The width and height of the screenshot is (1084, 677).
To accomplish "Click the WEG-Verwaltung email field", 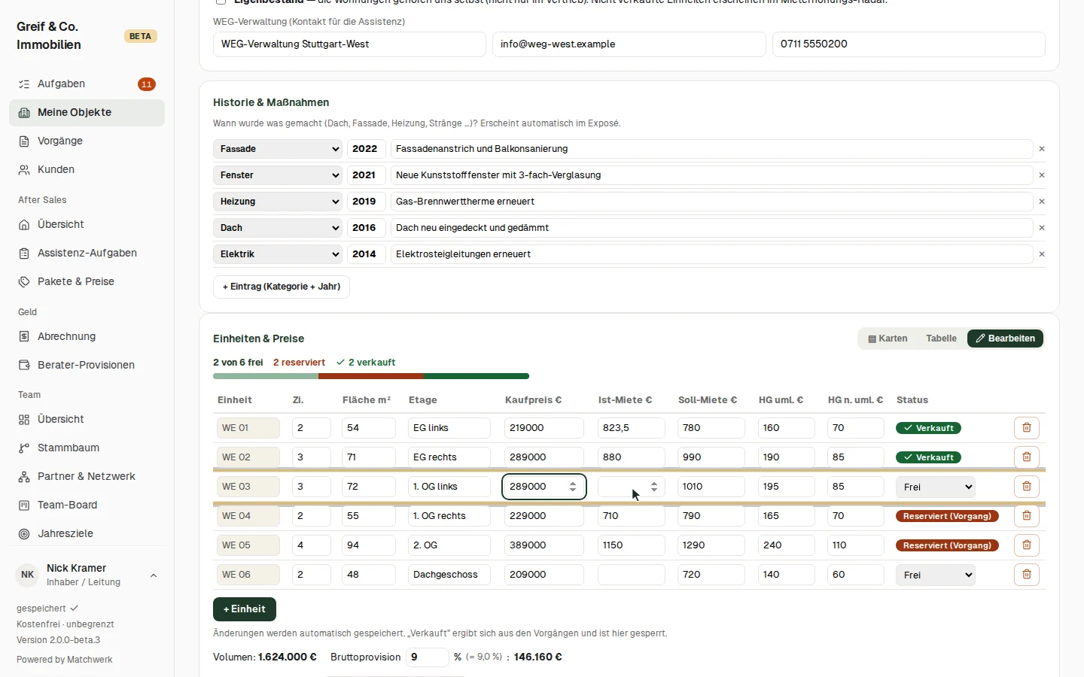I will tap(629, 44).
